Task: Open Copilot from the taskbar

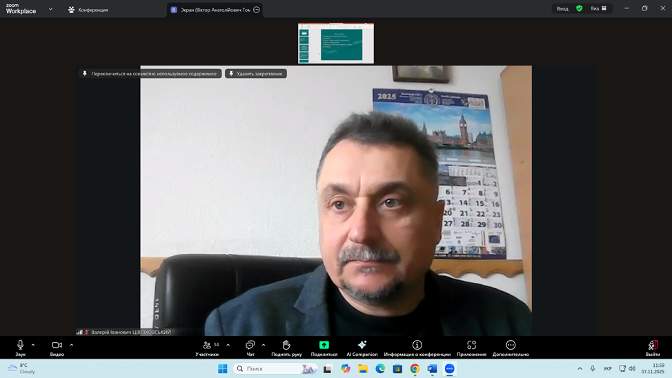Action: coord(346,368)
